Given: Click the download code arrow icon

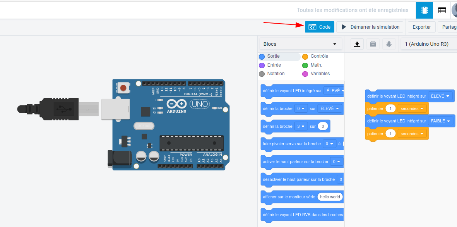Looking at the screenshot, I should (x=357, y=44).
